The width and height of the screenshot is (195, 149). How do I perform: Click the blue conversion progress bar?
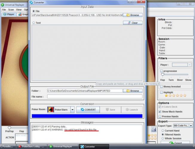[87, 116]
